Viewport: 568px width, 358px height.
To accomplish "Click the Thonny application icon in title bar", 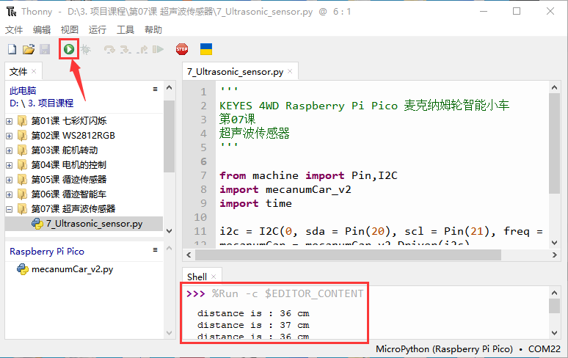I will pos(11,12).
